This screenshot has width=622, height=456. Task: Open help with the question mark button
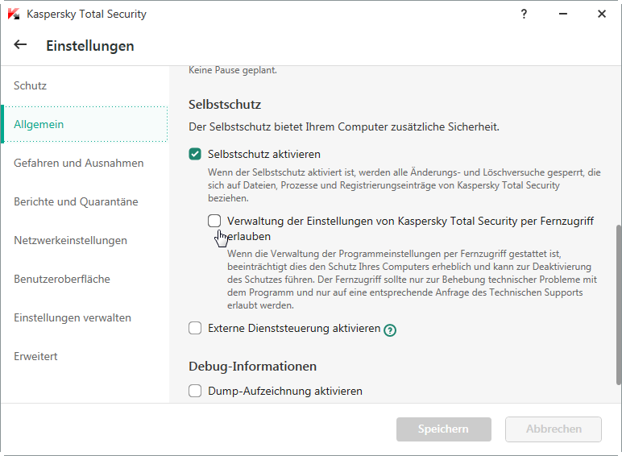pyautogui.click(x=524, y=14)
